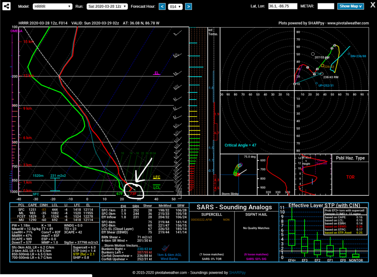
Task: Click the red 'based on EBWD' line
Action: 343,227
